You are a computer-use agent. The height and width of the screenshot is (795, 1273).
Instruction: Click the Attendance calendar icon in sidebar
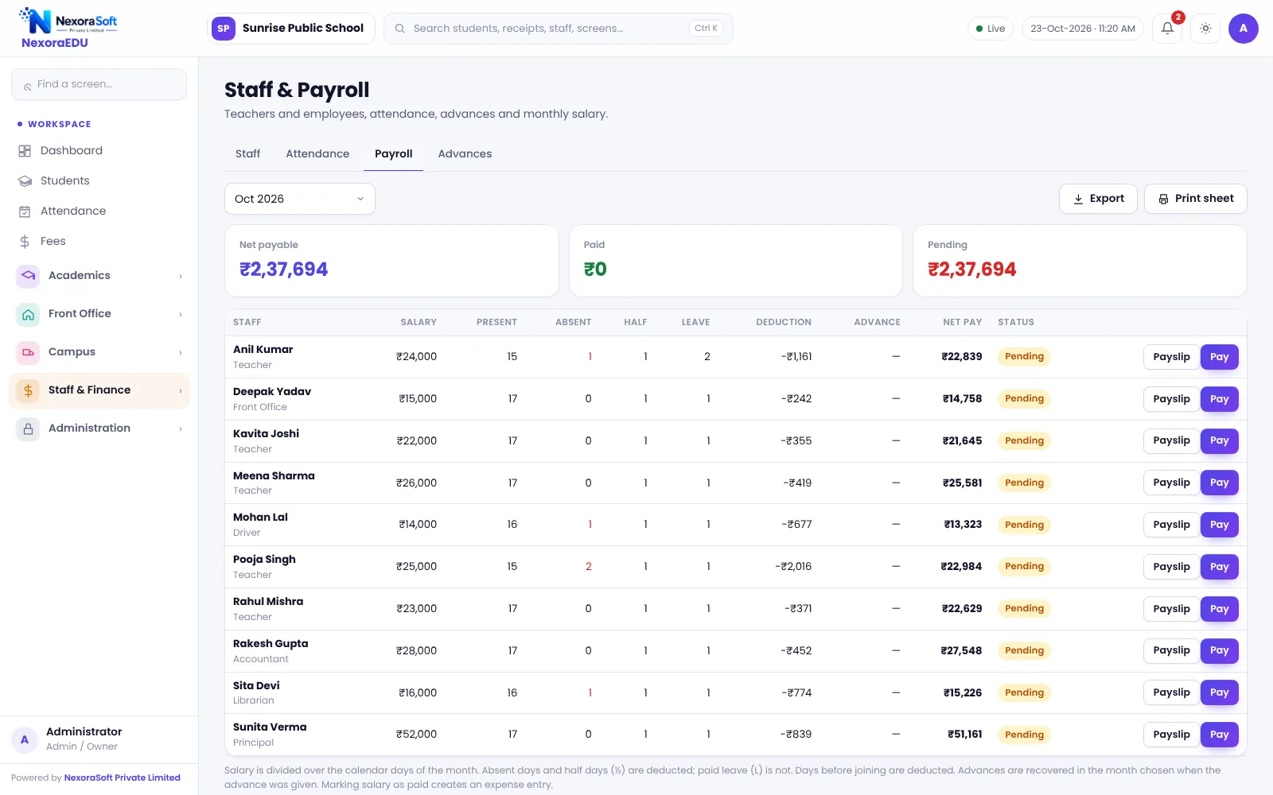tap(25, 211)
